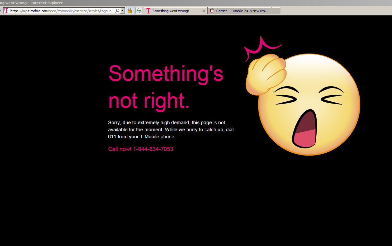
Task: Open the address bar autocomplete dropdown arrow
Action: point(123,11)
